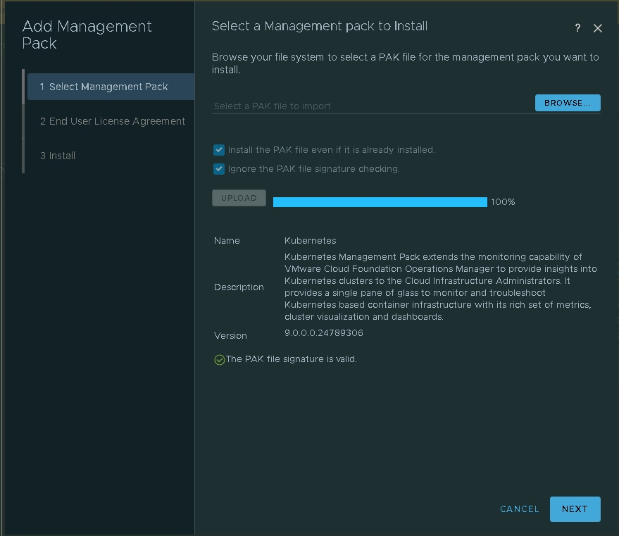Viewport: 619px width, 536px height.
Task: Go to step 3 Install
Action: [57, 156]
